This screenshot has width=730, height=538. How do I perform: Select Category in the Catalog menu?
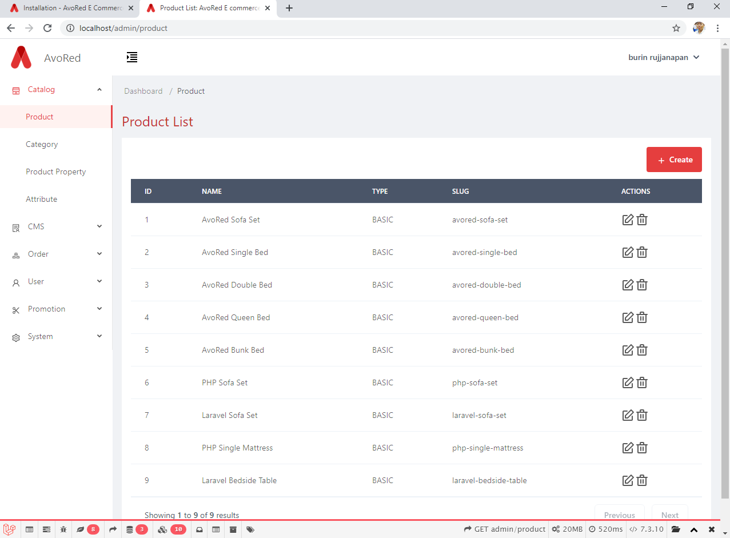(42, 145)
